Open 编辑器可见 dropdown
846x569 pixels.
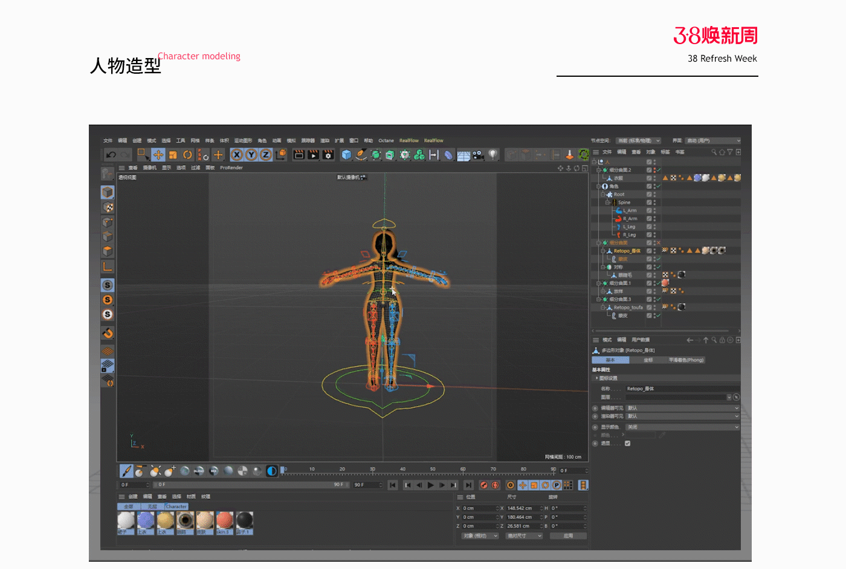pyautogui.click(x=682, y=408)
